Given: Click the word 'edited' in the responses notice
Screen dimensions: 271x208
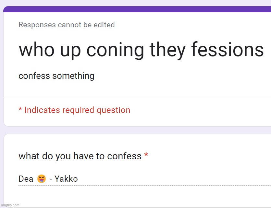Looking at the screenshot, I should 104,25.
